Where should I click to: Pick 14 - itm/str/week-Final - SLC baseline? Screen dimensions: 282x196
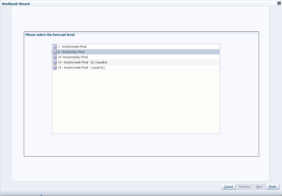coord(136,62)
